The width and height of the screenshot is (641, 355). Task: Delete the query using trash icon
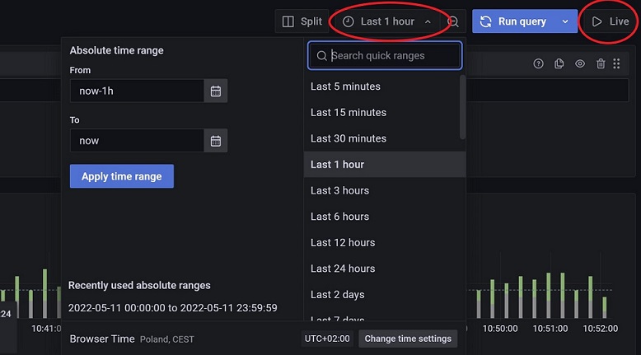click(x=601, y=63)
